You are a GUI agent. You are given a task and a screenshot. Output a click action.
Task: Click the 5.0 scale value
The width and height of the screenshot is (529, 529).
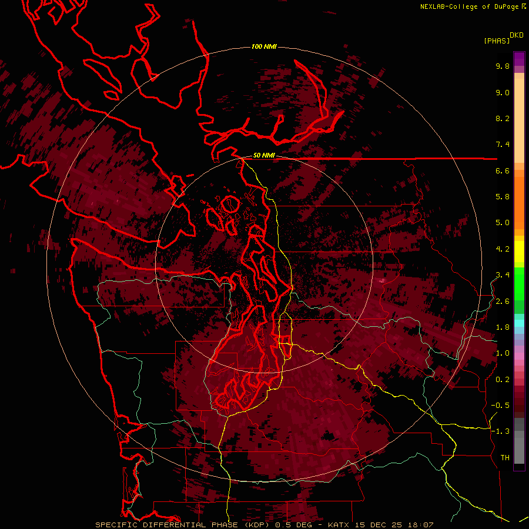click(x=503, y=223)
